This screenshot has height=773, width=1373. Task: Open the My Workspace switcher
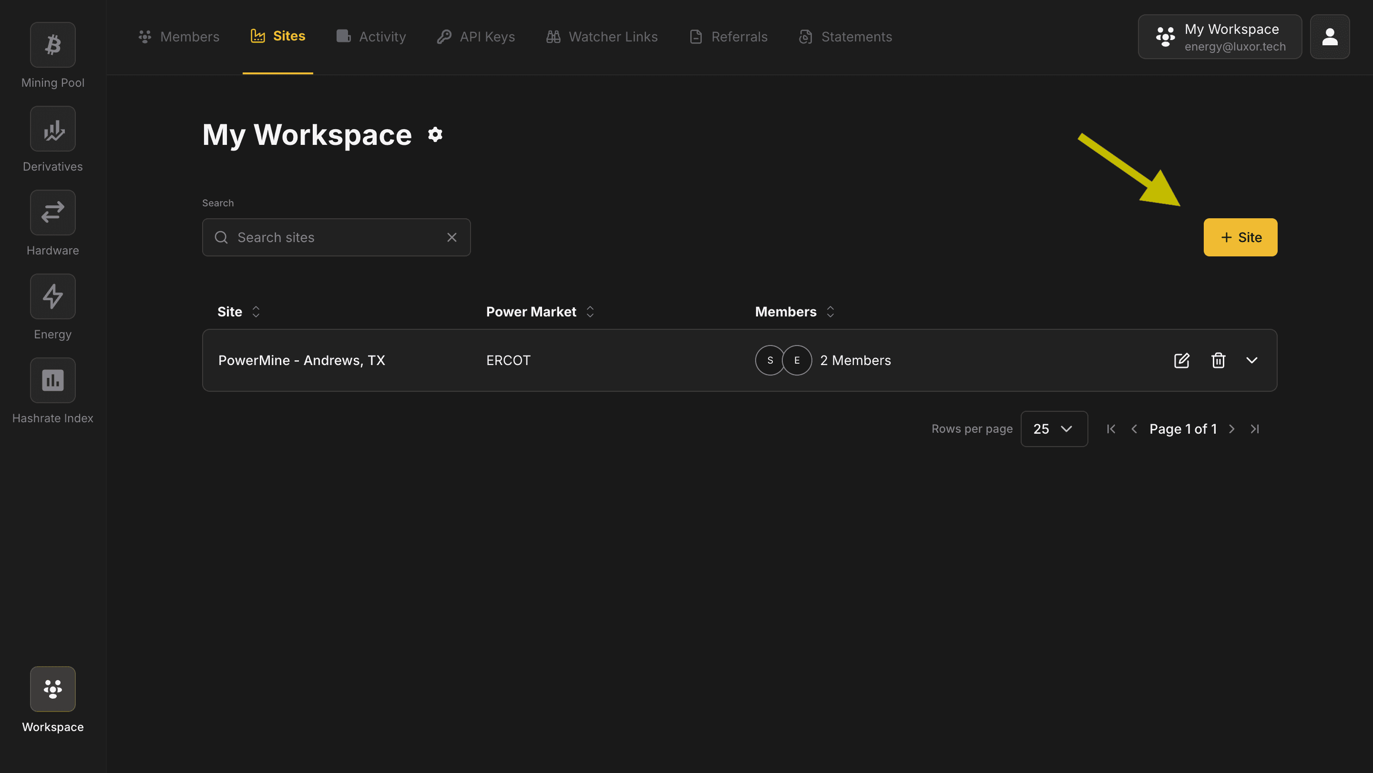click(x=1219, y=37)
